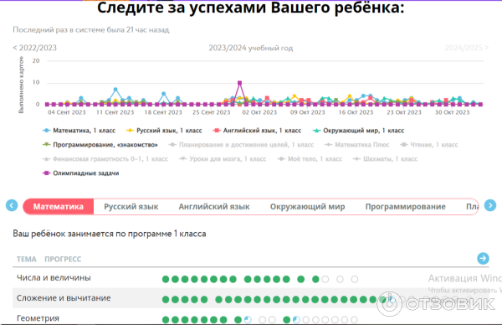The image size is (502, 325).
Task: Toggle Русский язык, 1 класс legend series
Action: click(x=164, y=131)
